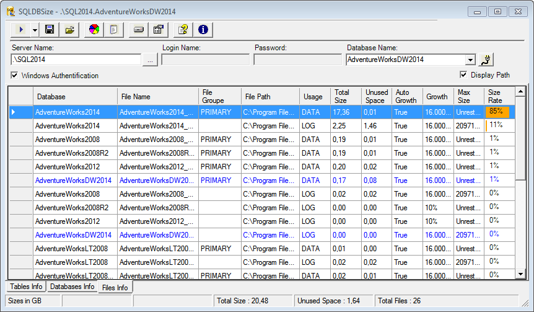
Task: Sort by the Database column header
Action: [75, 96]
